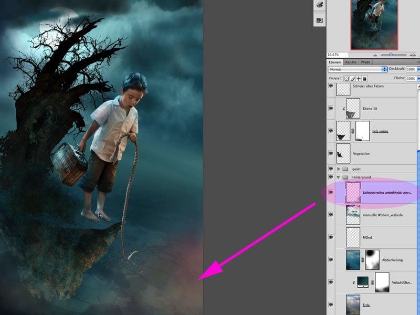The height and width of the screenshot is (315, 420).
Task: Select the manuelle Wolken_verläufe layer name
Action: [x=383, y=215]
